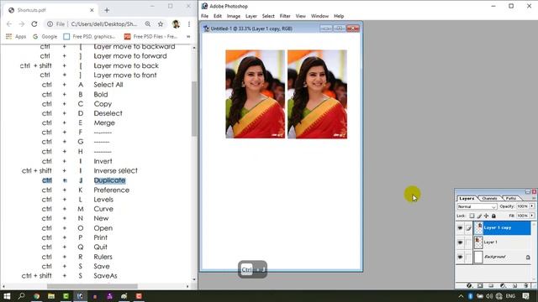Open Free PSD graphics bookmark
Viewport: 538px width, 302px height.
click(89, 36)
